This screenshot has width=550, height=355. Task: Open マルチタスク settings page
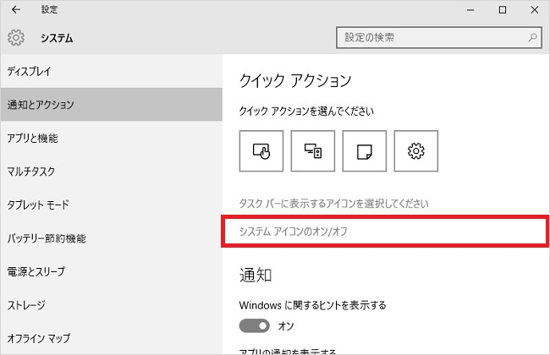(112, 172)
